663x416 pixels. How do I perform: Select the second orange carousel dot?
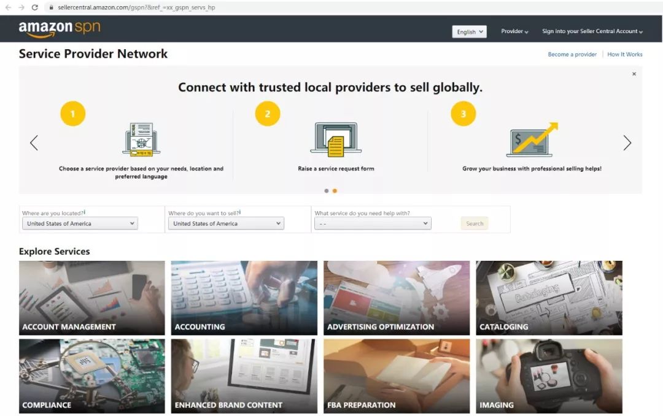pos(335,191)
